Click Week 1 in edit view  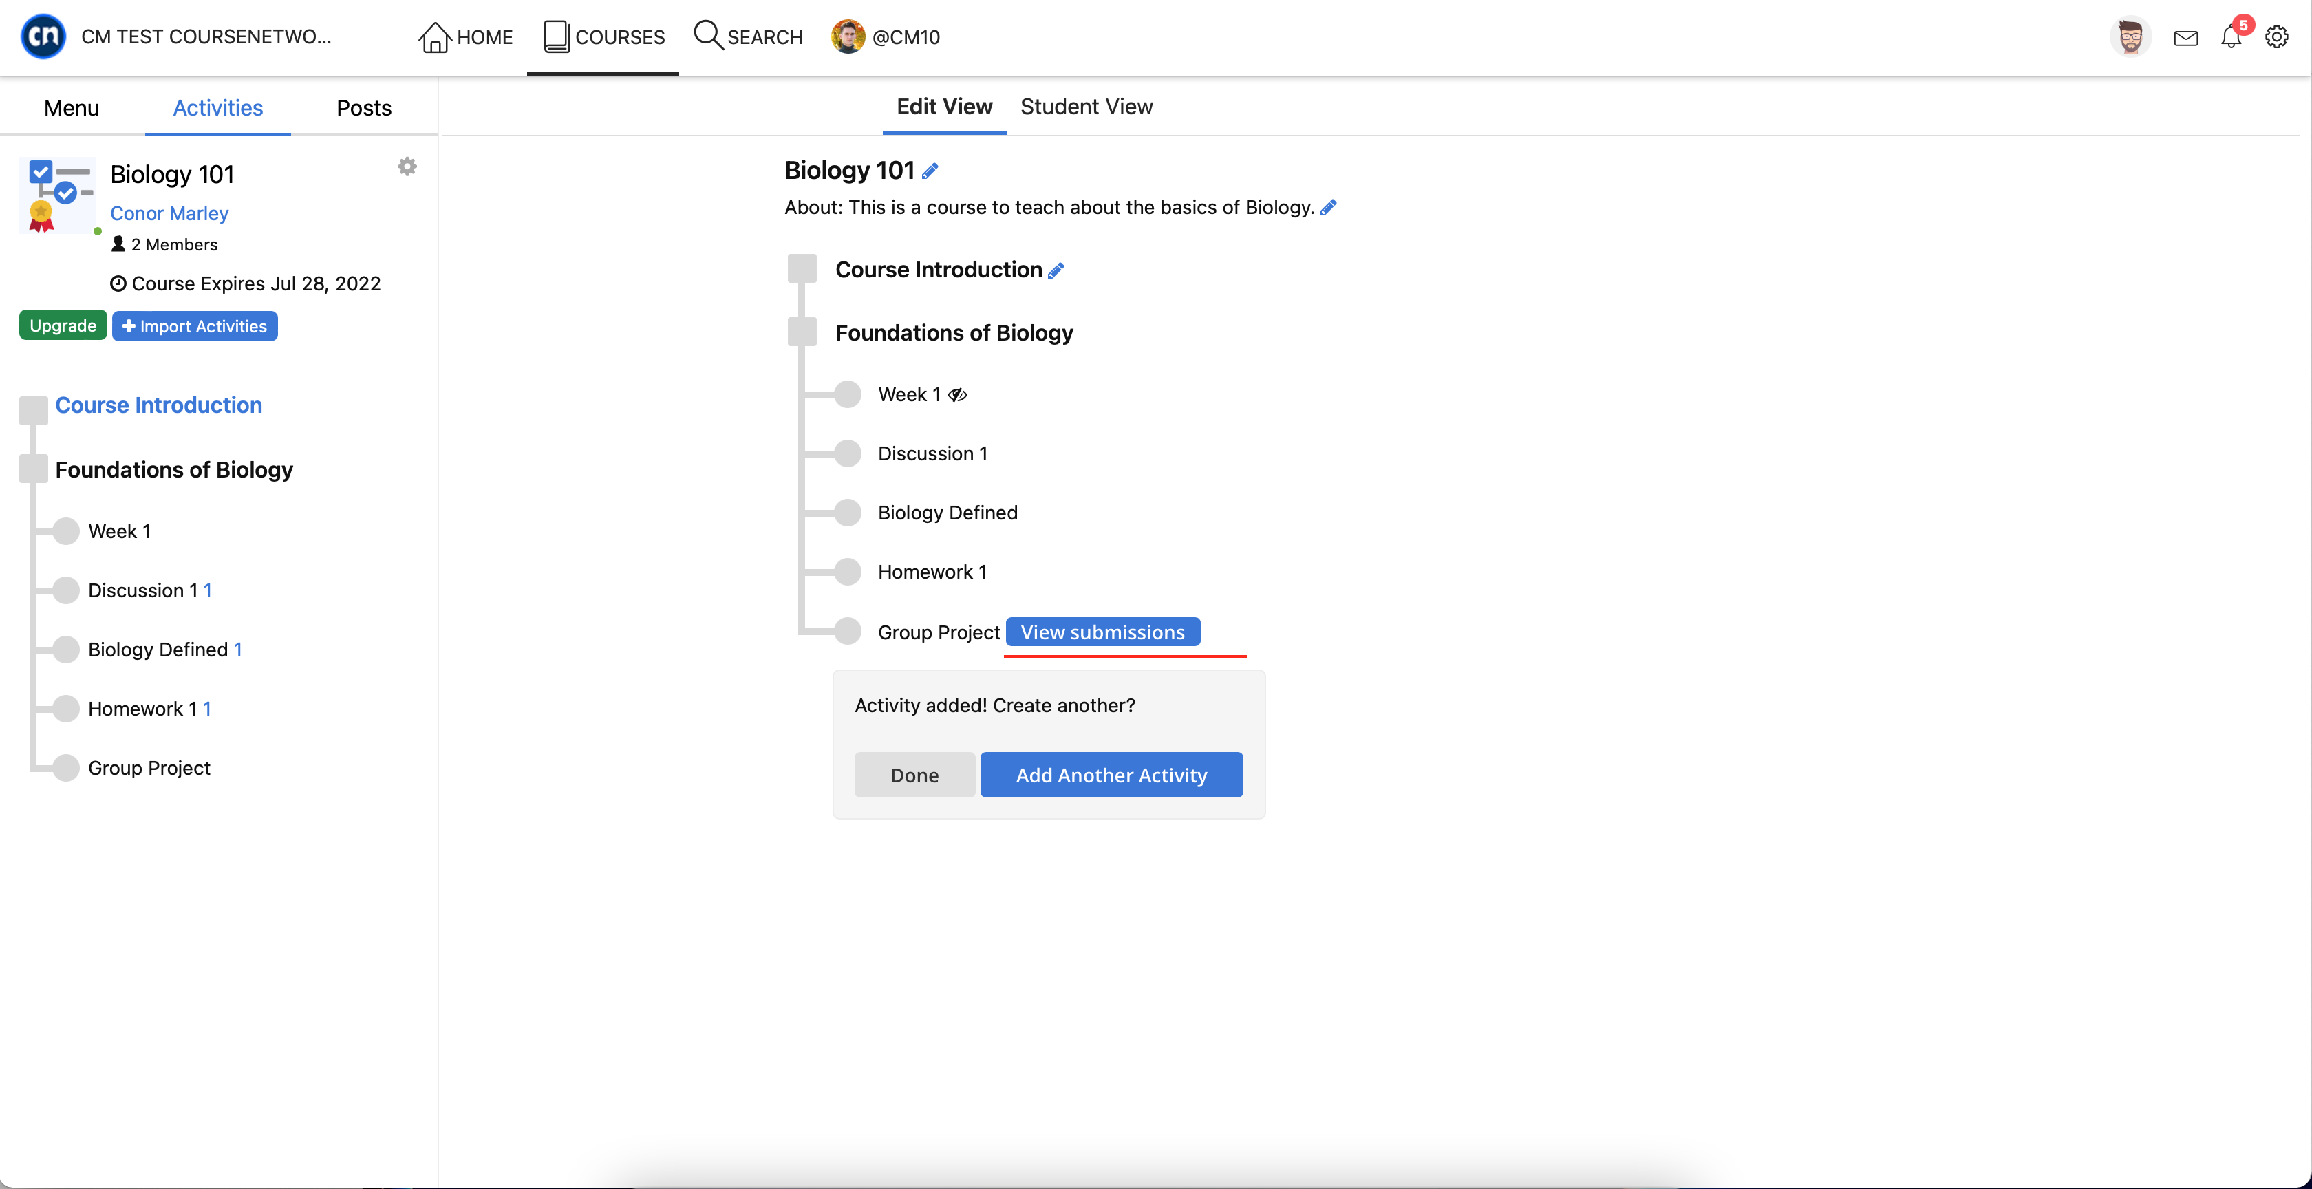tap(909, 395)
